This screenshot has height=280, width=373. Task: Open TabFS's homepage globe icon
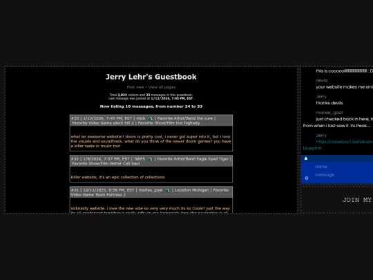click(x=150, y=159)
